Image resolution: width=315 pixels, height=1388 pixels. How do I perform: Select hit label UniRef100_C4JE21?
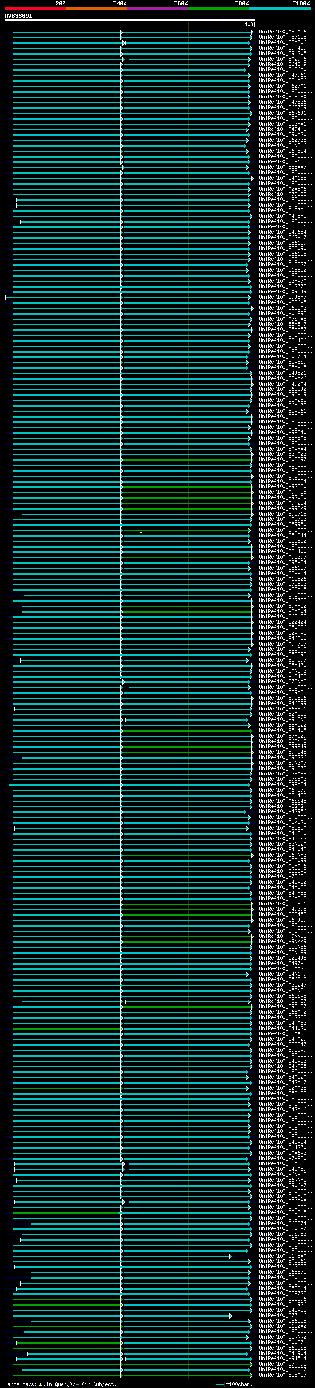(282, 373)
